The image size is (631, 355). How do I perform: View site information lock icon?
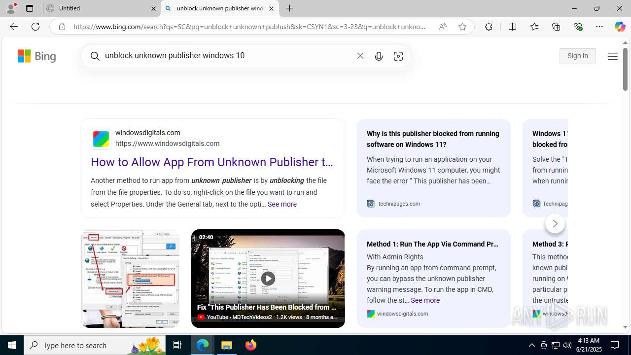62,27
